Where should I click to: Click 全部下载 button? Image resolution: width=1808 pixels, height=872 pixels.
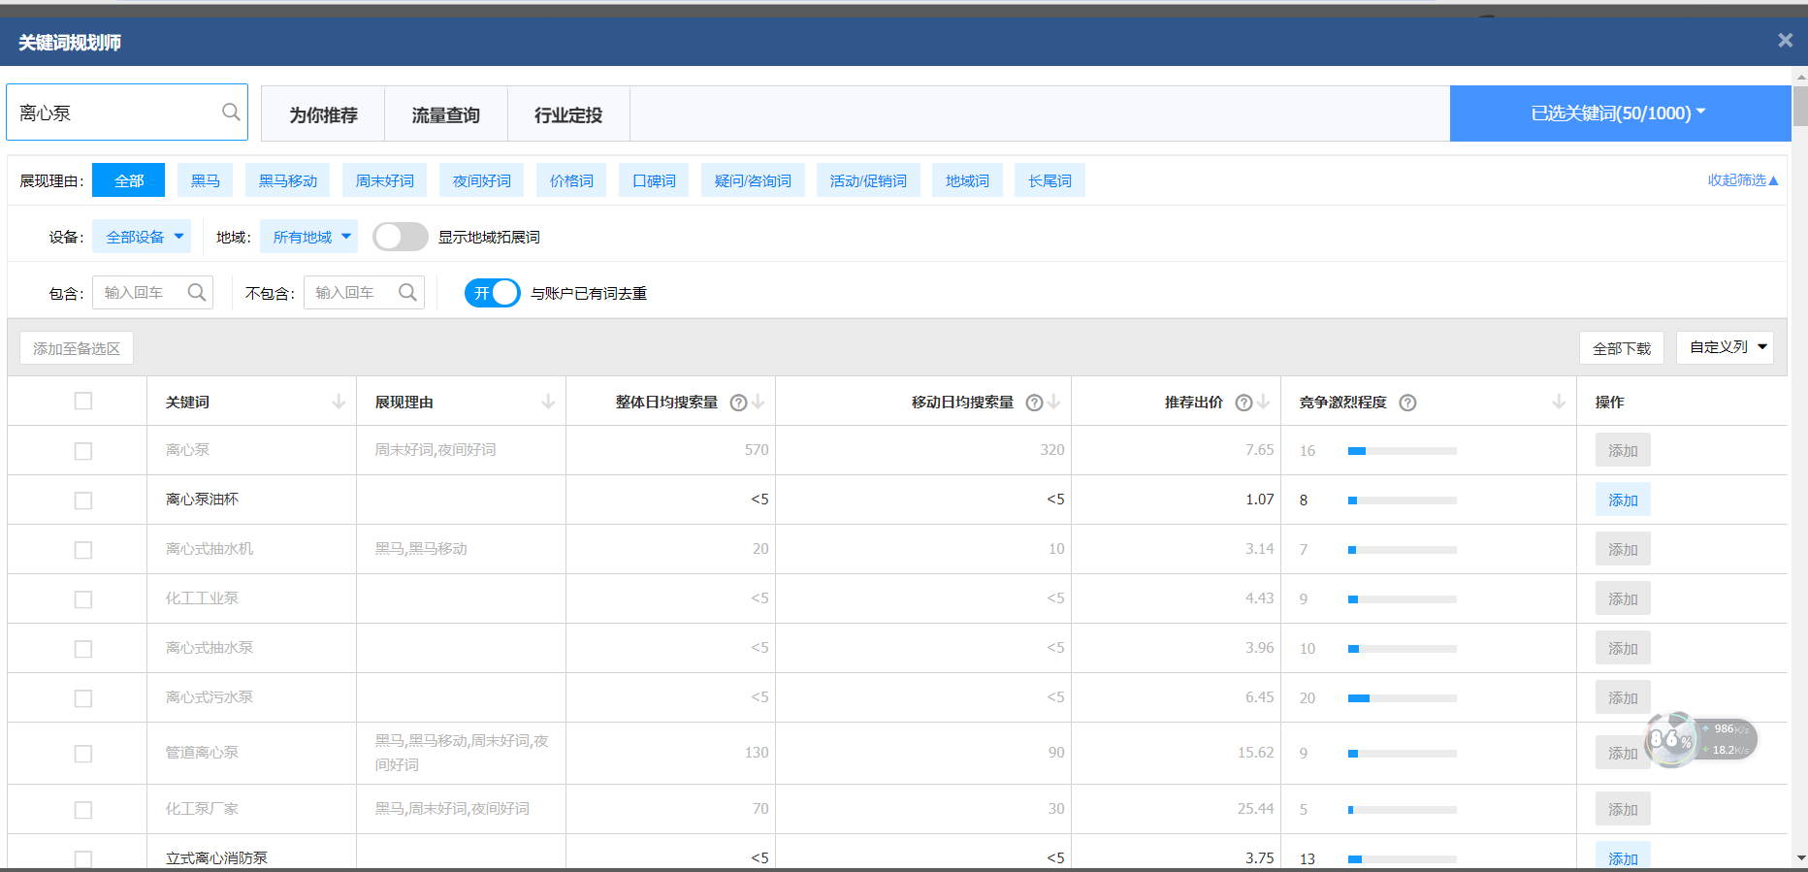pos(1622,348)
